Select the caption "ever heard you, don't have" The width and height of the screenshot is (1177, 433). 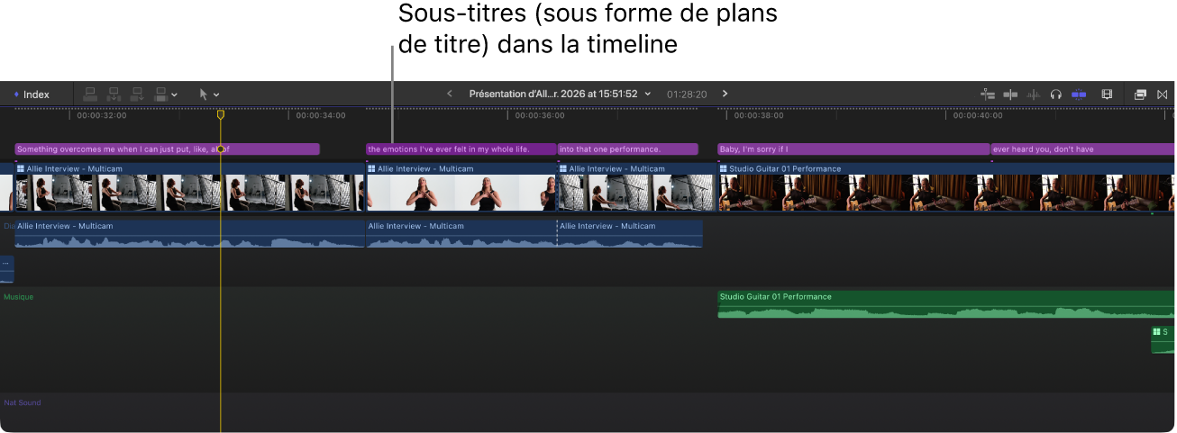coord(1082,149)
